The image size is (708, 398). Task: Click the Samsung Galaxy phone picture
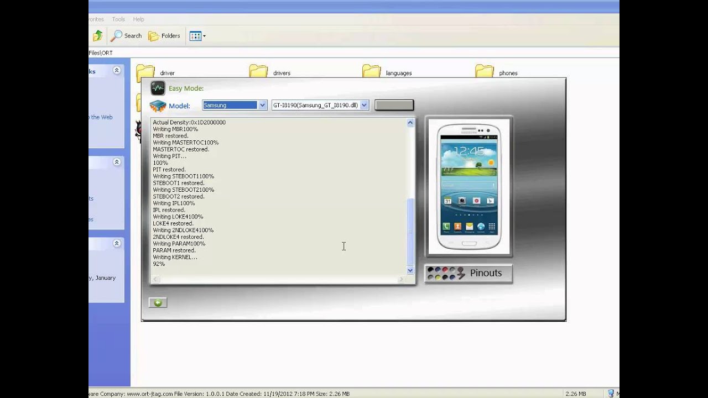point(469,187)
